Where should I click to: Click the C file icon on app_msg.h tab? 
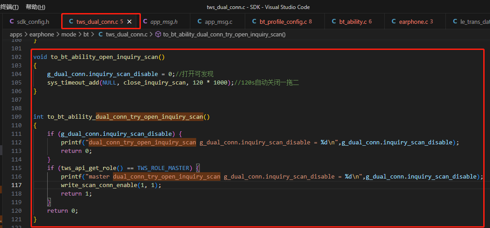(145, 22)
